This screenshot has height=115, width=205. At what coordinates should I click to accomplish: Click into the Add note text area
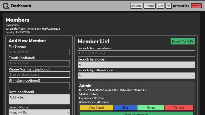coord(39,99)
